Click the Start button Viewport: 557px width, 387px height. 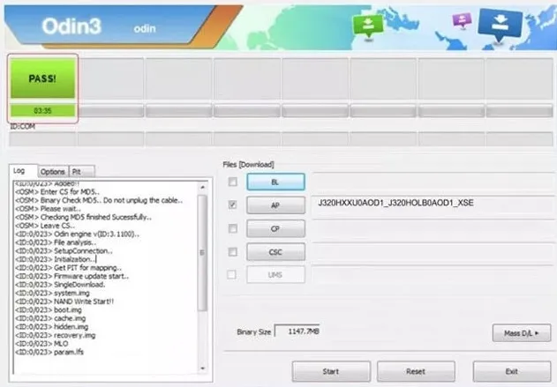(331, 371)
